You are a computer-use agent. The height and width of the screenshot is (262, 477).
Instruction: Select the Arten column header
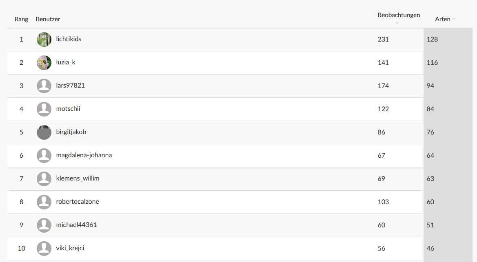click(x=443, y=19)
